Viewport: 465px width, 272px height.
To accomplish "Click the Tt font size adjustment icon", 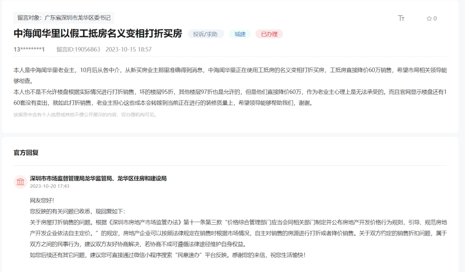I will click(401, 18).
